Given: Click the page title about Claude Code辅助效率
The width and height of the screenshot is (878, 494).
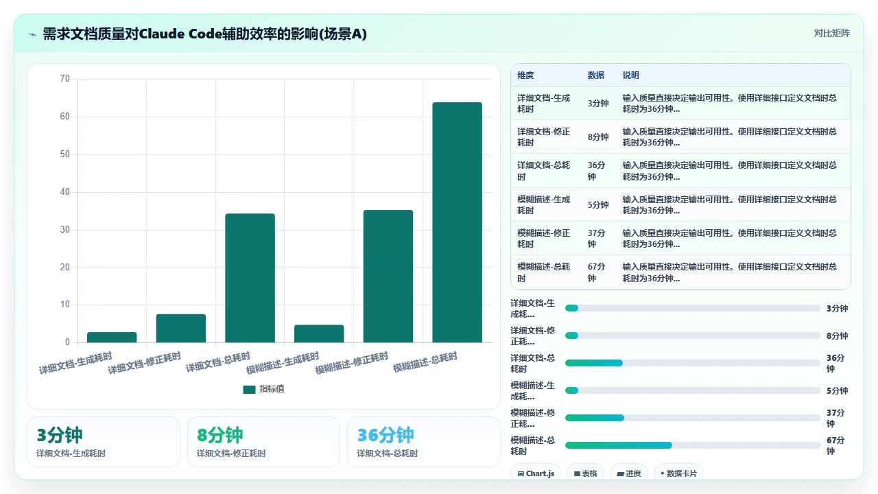Looking at the screenshot, I should (x=204, y=34).
